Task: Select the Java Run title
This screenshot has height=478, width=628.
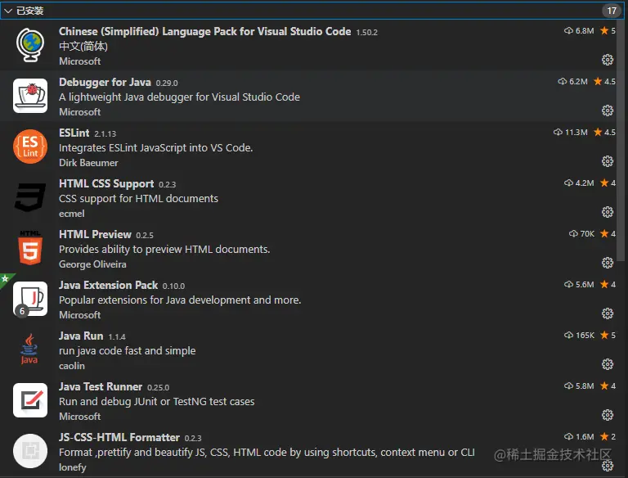Action: tap(81, 336)
